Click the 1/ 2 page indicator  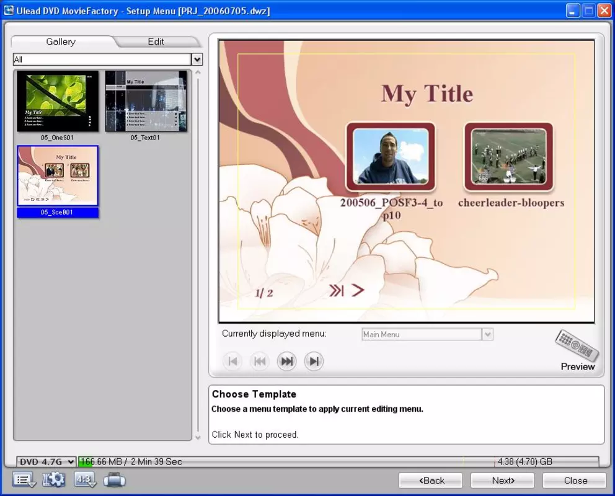(264, 293)
